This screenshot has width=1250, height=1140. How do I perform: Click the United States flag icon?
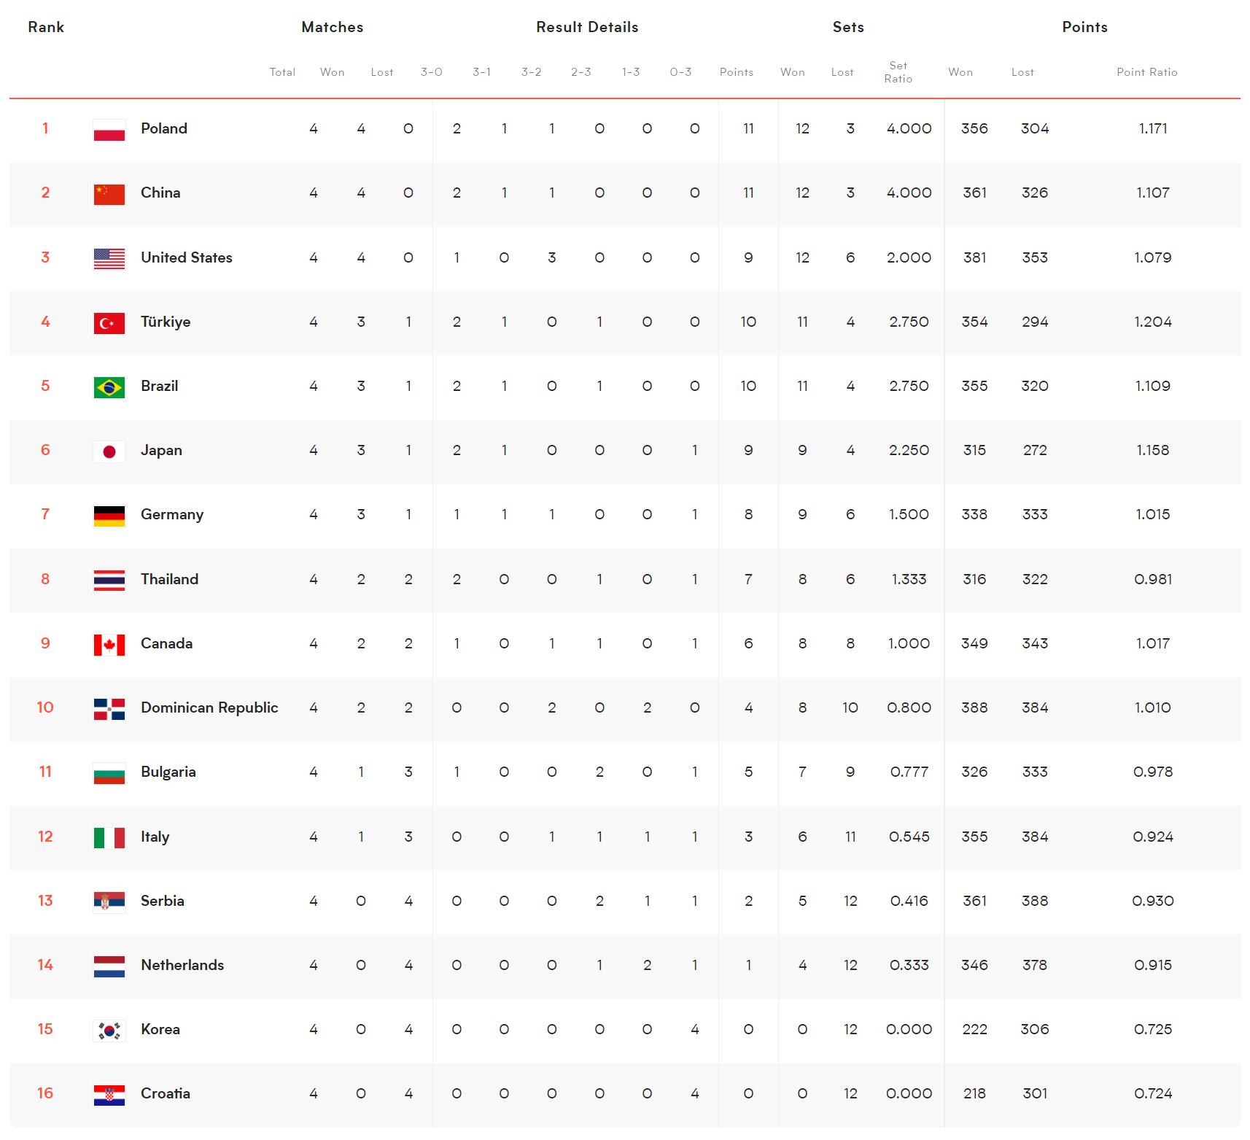(x=109, y=258)
